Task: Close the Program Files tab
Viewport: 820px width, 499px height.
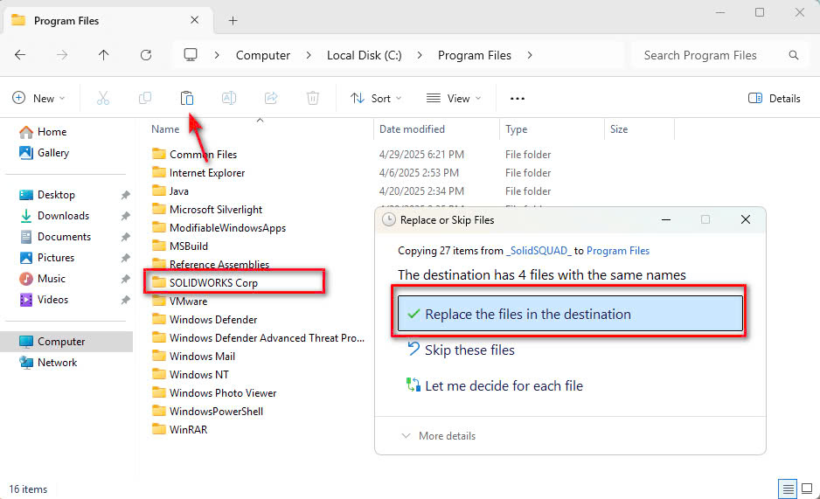Action: [x=195, y=20]
